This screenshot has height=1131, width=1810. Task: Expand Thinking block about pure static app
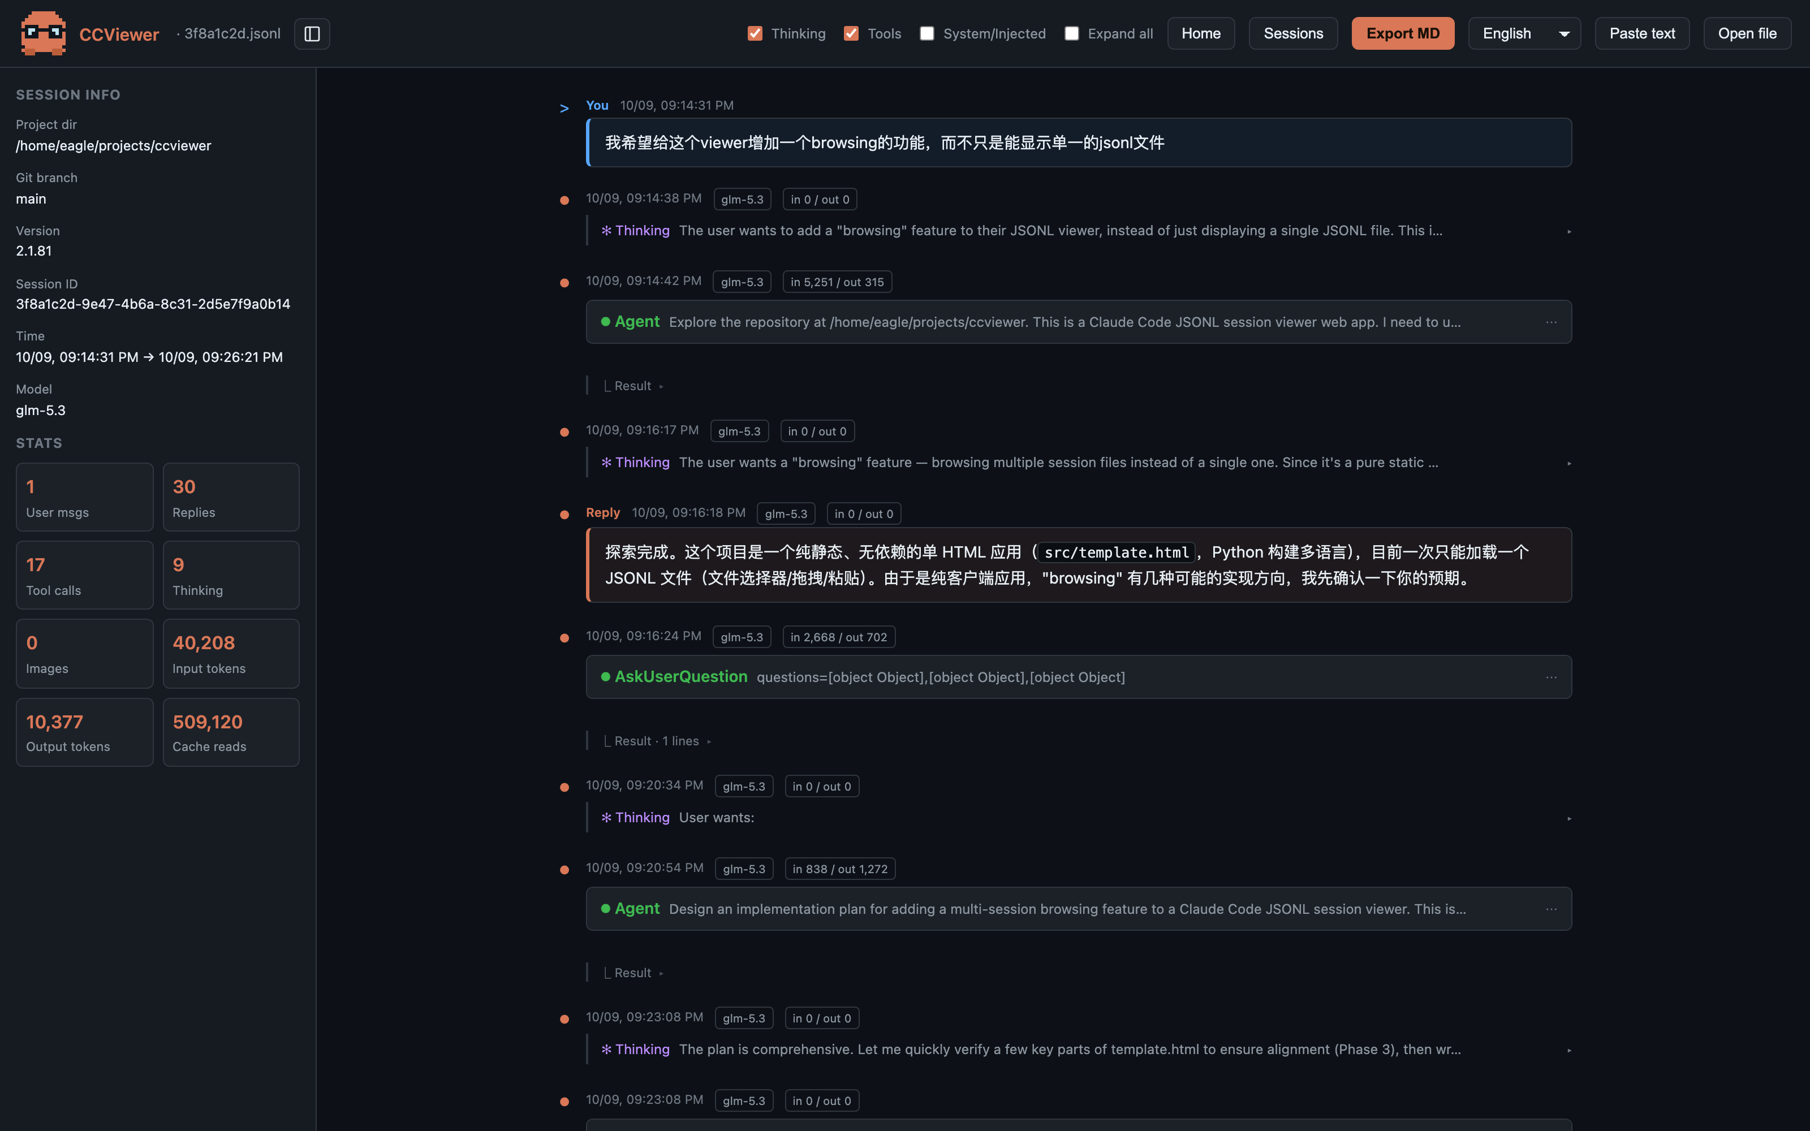pyautogui.click(x=1568, y=464)
